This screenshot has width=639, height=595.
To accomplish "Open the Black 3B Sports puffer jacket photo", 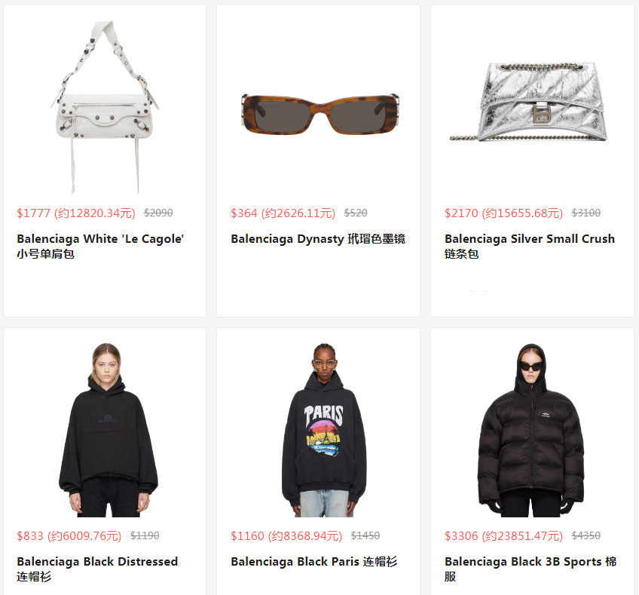I will (531, 430).
